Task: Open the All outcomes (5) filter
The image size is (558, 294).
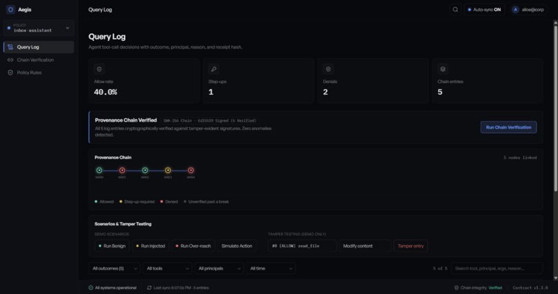Action: pyautogui.click(x=114, y=268)
